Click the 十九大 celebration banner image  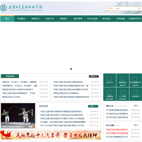click(50, 135)
